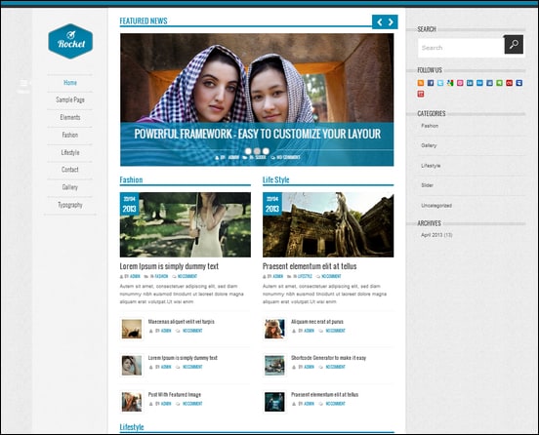Open the temple ruins post image
The width and height of the screenshot is (539, 435).
(328, 224)
